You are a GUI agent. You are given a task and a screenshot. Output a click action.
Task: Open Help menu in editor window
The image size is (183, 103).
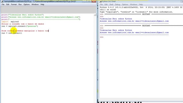42,5
